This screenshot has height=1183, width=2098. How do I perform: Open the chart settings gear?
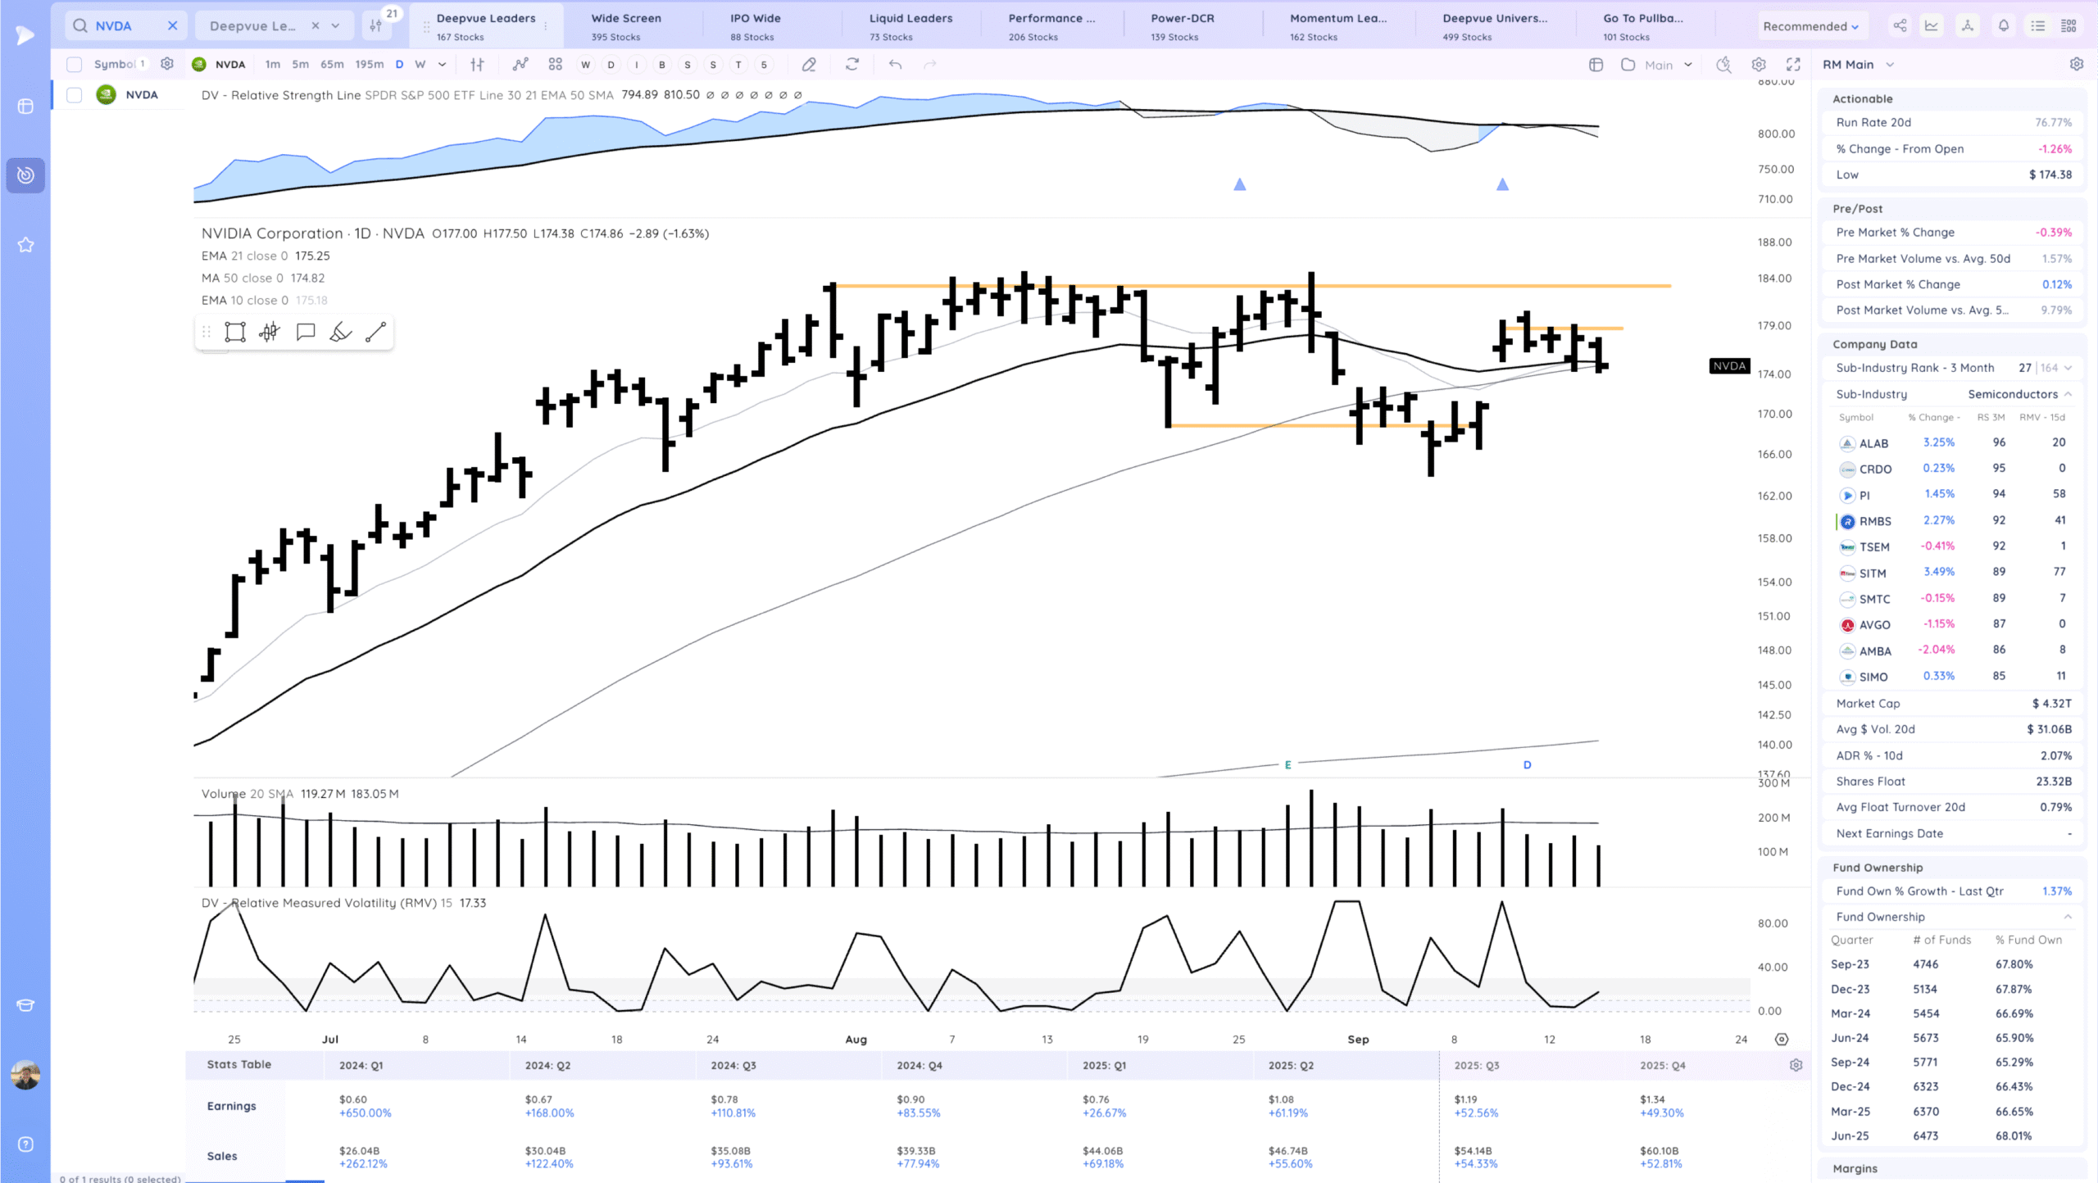click(x=1759, y=64)
